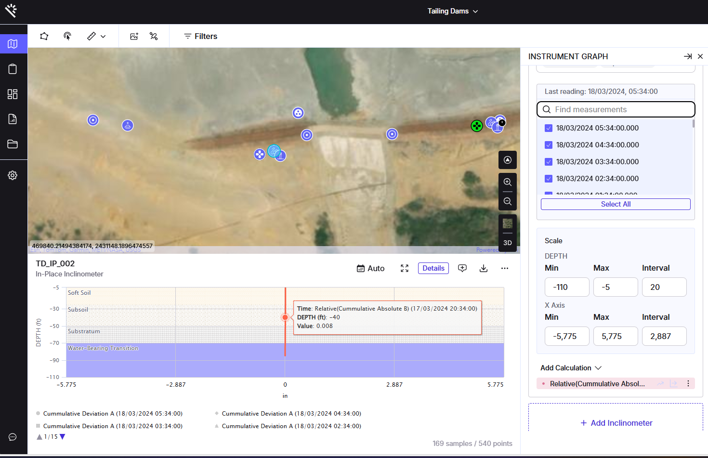Open the Filters menu
Screen dimensions: 708x458
click(200, 36)
